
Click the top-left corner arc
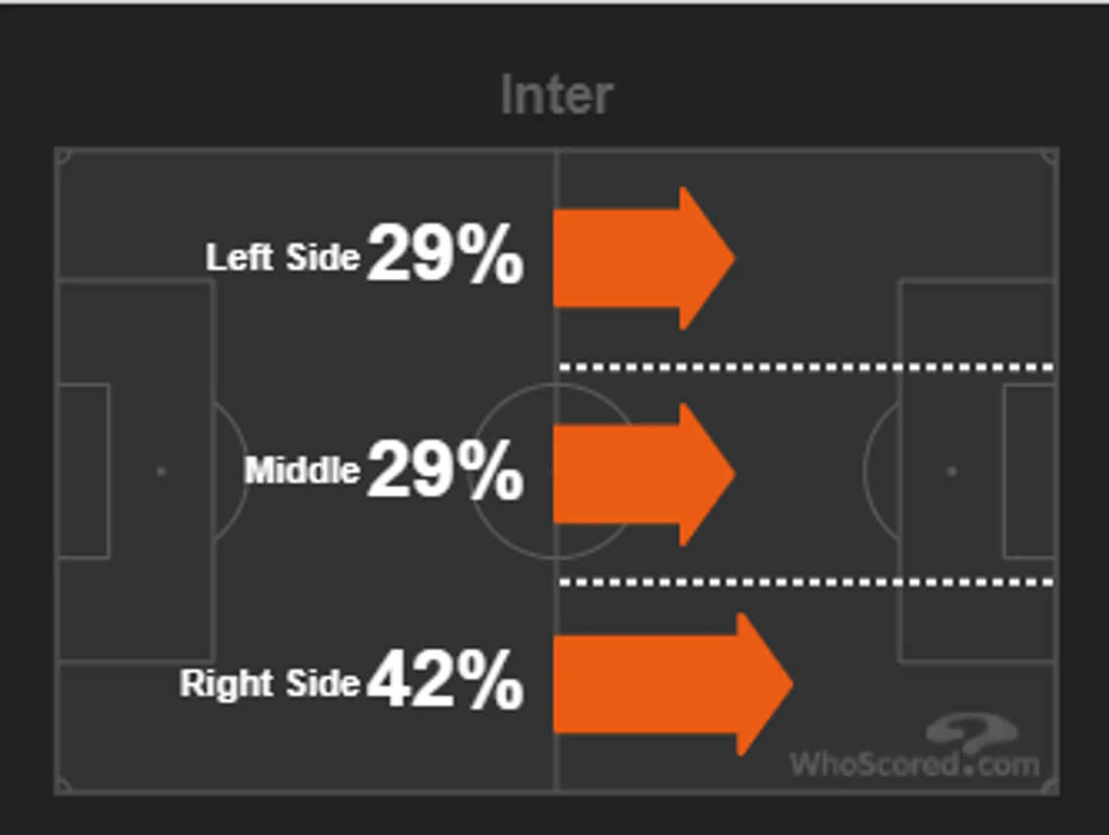coord(64,157)
